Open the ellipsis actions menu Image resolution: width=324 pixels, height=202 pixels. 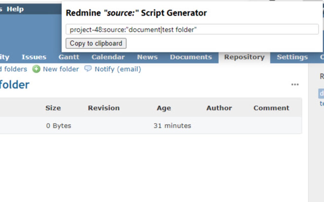point(295,84)
